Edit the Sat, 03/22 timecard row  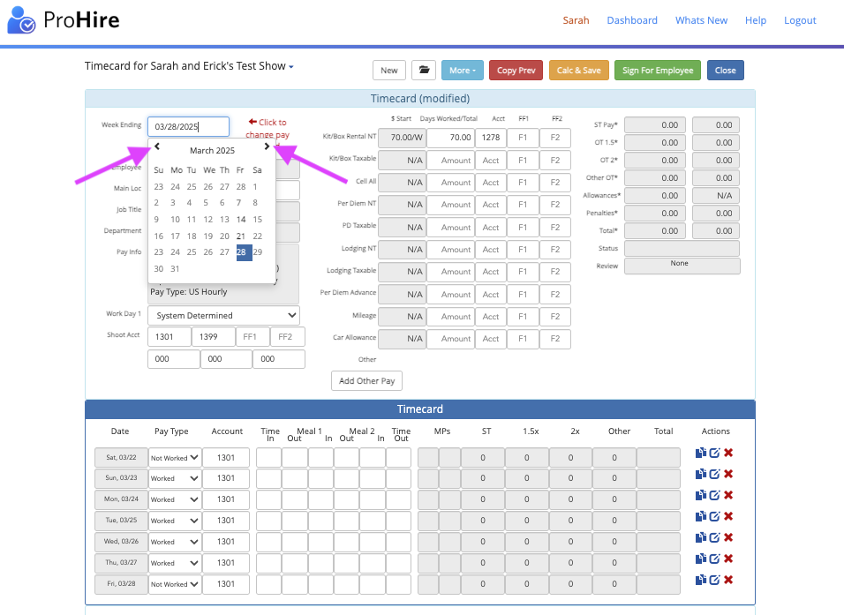point(714,453)
